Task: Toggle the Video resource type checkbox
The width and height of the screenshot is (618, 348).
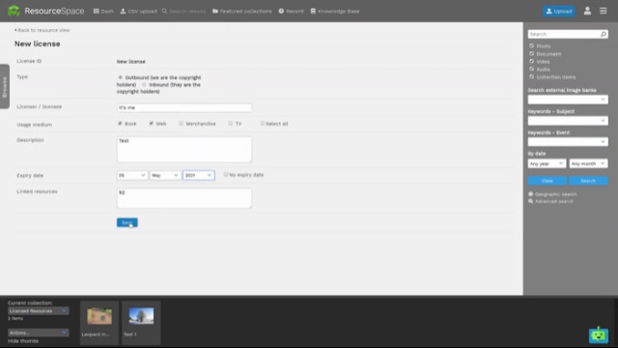Action: pyautogui.click(x=531, y=61)
